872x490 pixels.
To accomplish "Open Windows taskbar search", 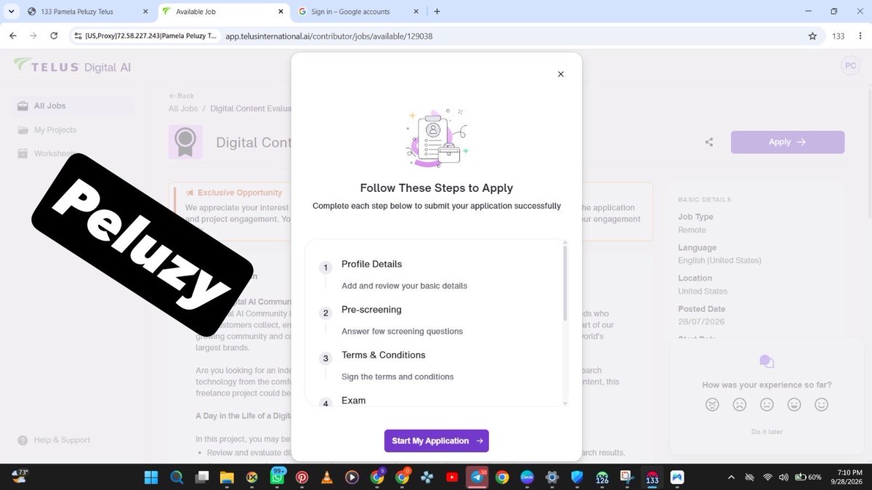I will [176, 478].
